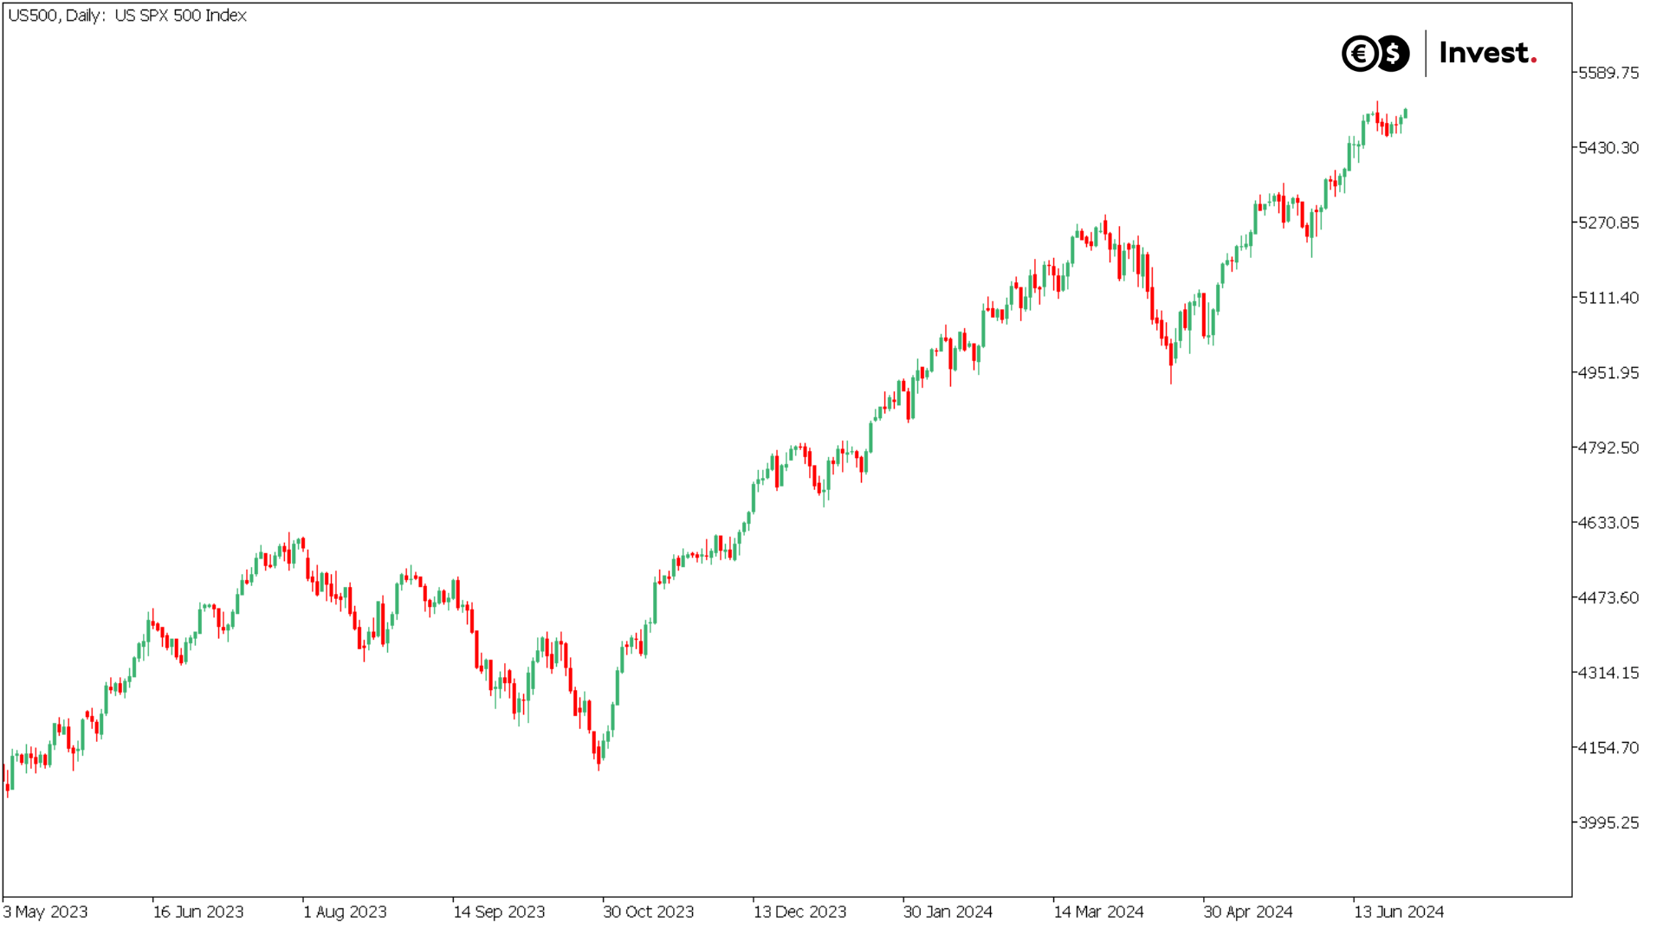Click the date label '14 Sep 2023'
The height and width of the screenshot is (935, 1663).
pos(499,912)
